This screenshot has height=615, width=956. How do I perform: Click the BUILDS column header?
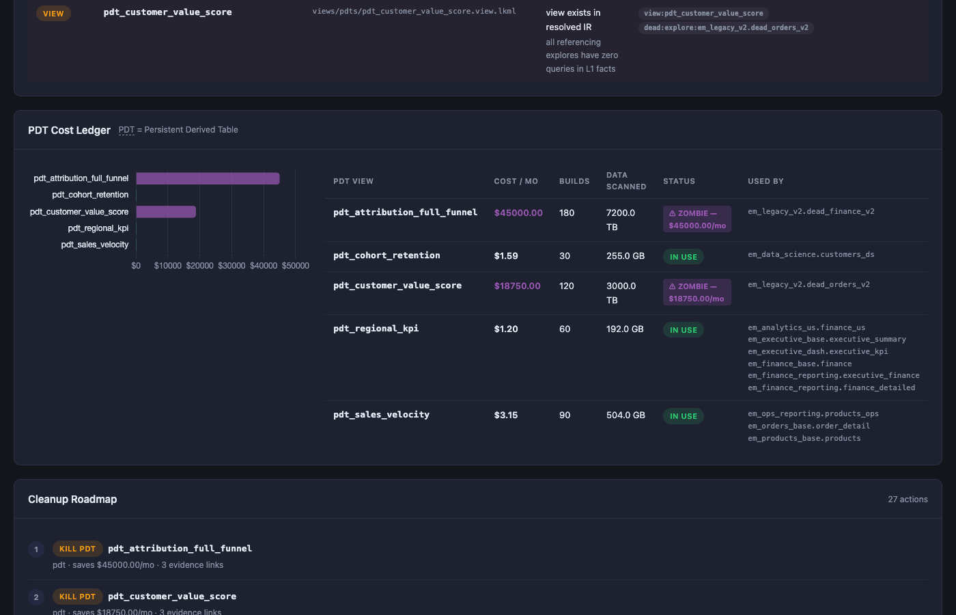pos(574,181)
